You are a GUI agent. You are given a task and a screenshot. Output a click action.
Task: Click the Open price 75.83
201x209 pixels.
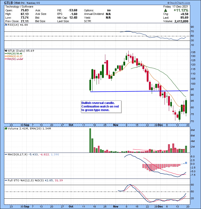[25, 10]
